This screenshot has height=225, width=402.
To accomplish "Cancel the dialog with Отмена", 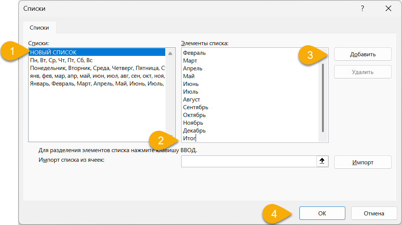I will tap(373, 213).
